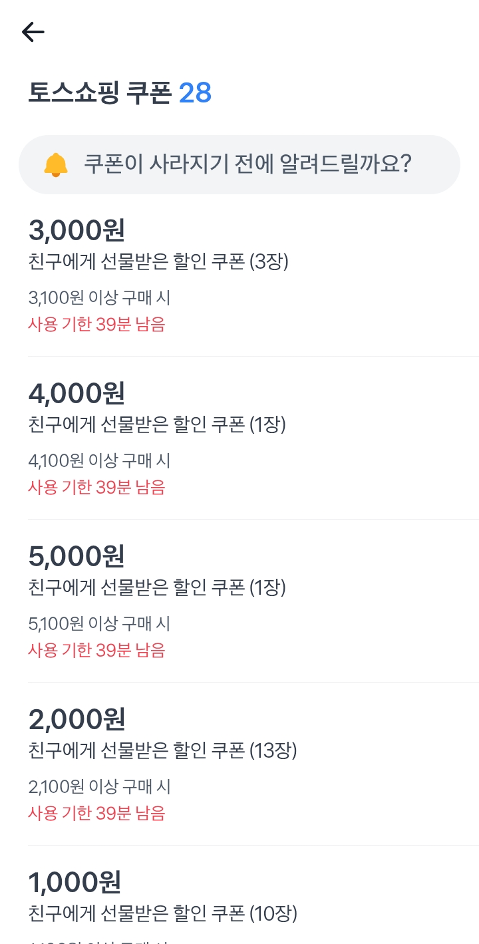Tap the blue coupon count 28
Image resolution: width=479 pixels, height=944 pixels.
point(196,94)
